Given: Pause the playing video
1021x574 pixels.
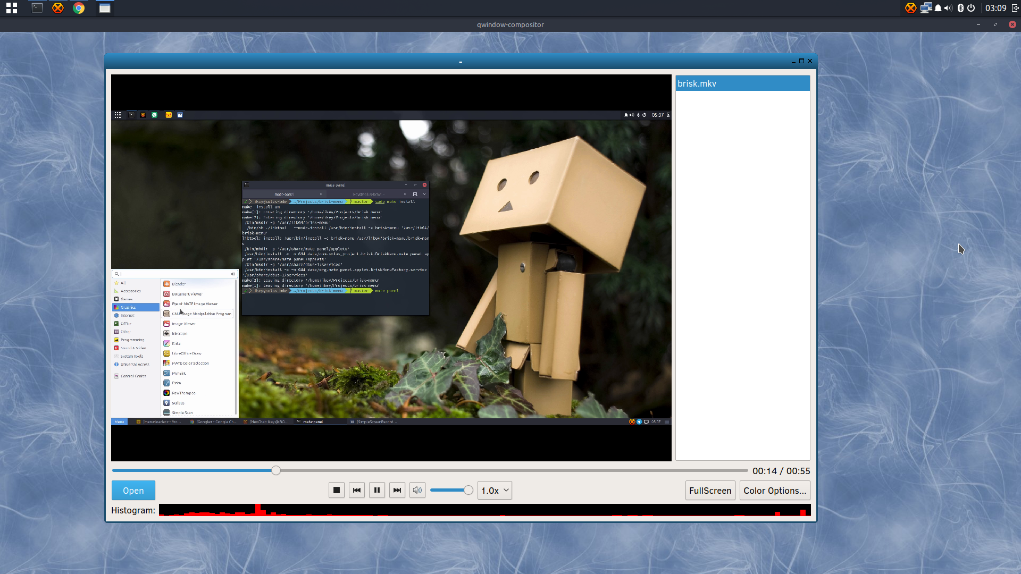Looking at the screenshot, I should click(x=376, y=490).
